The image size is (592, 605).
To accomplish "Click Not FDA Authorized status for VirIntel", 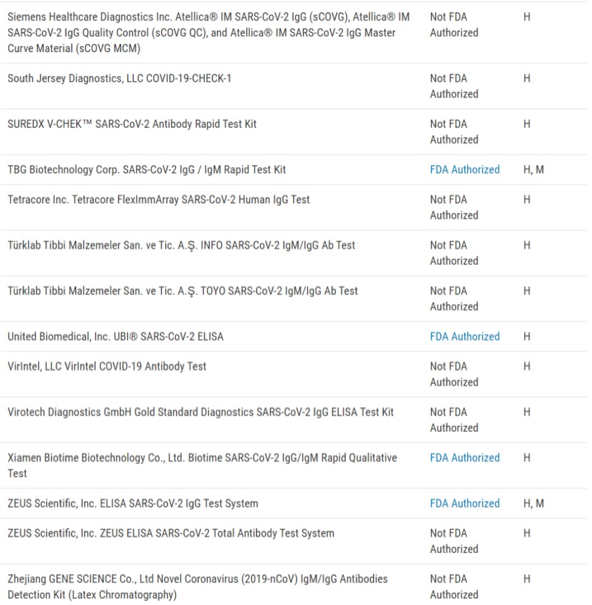I will [x=453, y=374].
